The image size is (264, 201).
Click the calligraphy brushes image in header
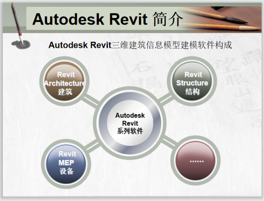click(x=221, y=19)
